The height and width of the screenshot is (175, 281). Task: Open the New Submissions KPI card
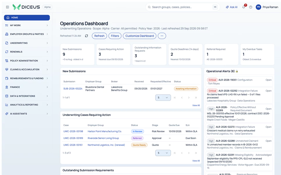(77, 55)
